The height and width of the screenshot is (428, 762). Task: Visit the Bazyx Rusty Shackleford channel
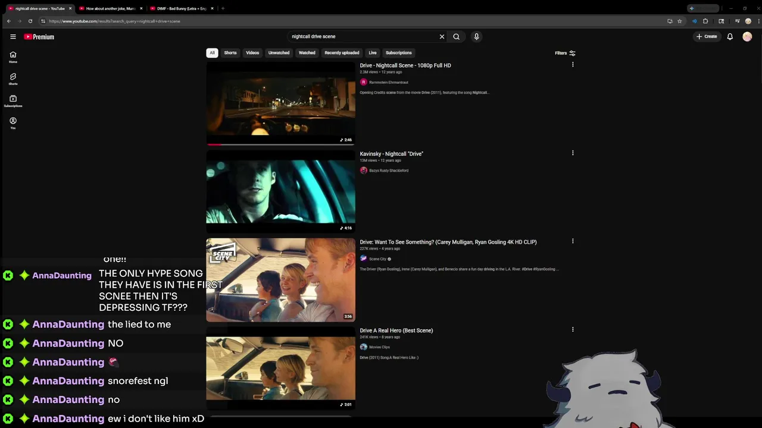[x=389, y=171]
